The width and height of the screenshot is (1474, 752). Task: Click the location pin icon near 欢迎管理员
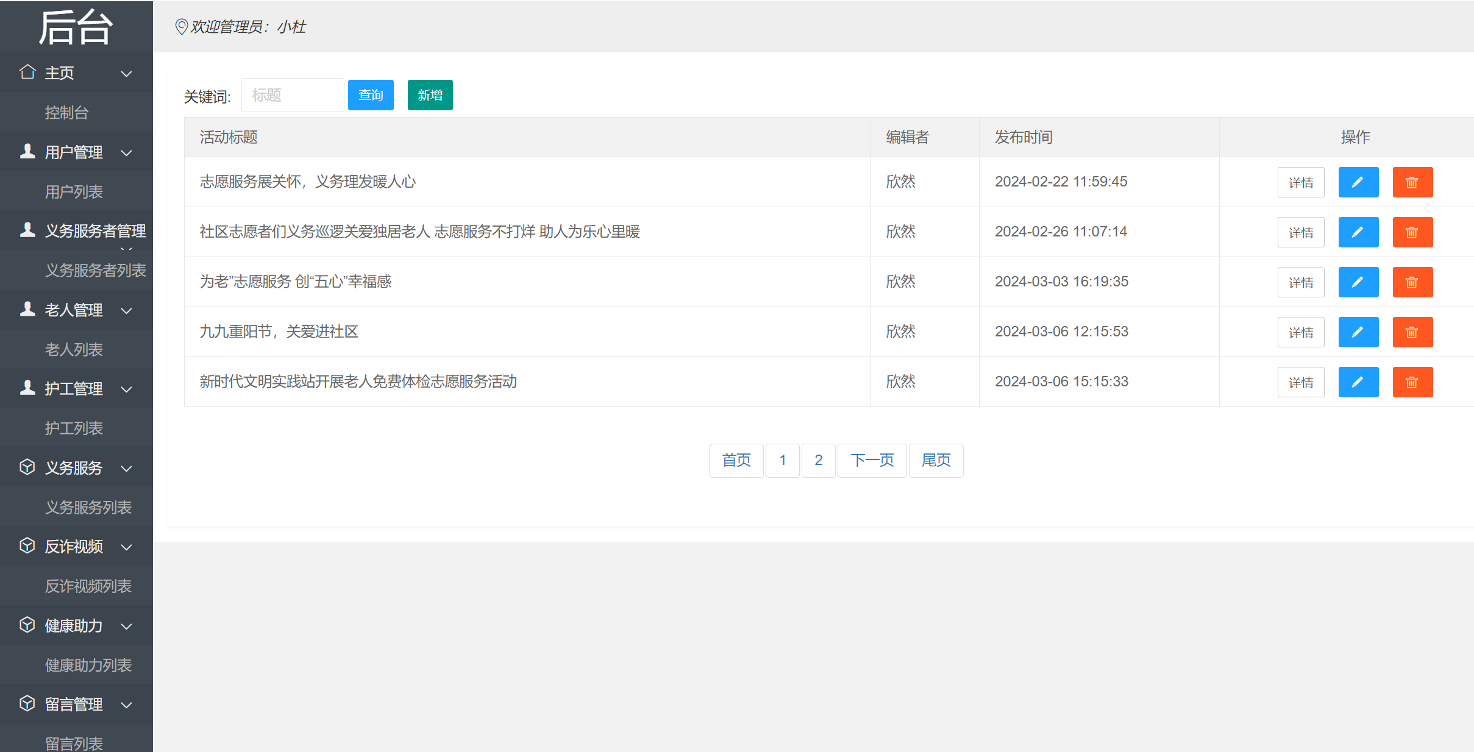(181, 27)
